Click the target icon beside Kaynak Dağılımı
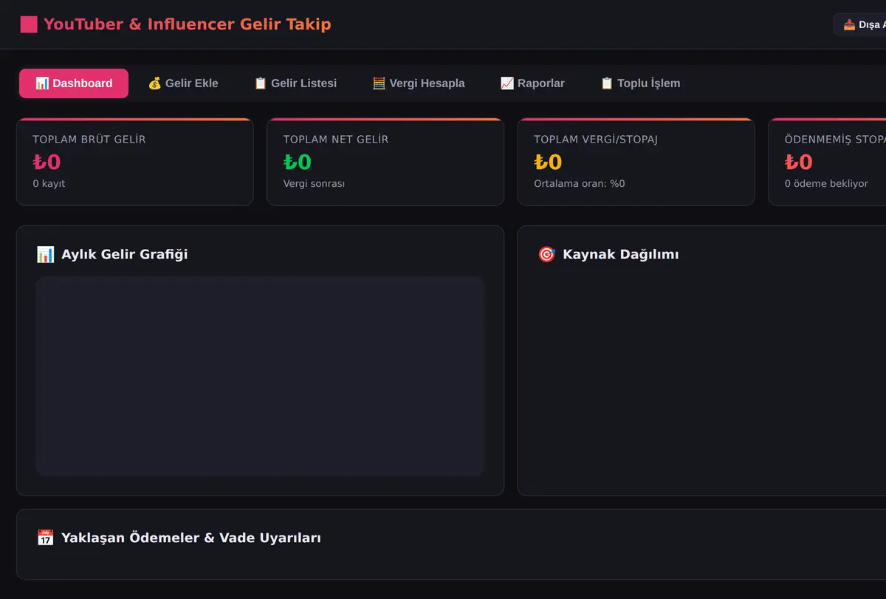Image resolution: width=886 pixels, height=599 pixels. click(x=546, y=254)
